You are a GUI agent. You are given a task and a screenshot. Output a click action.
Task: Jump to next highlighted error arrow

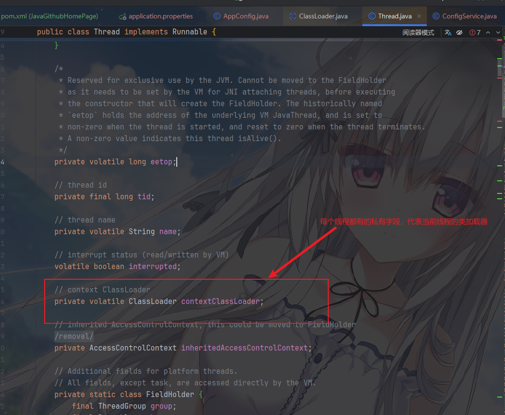pos(499,32)
